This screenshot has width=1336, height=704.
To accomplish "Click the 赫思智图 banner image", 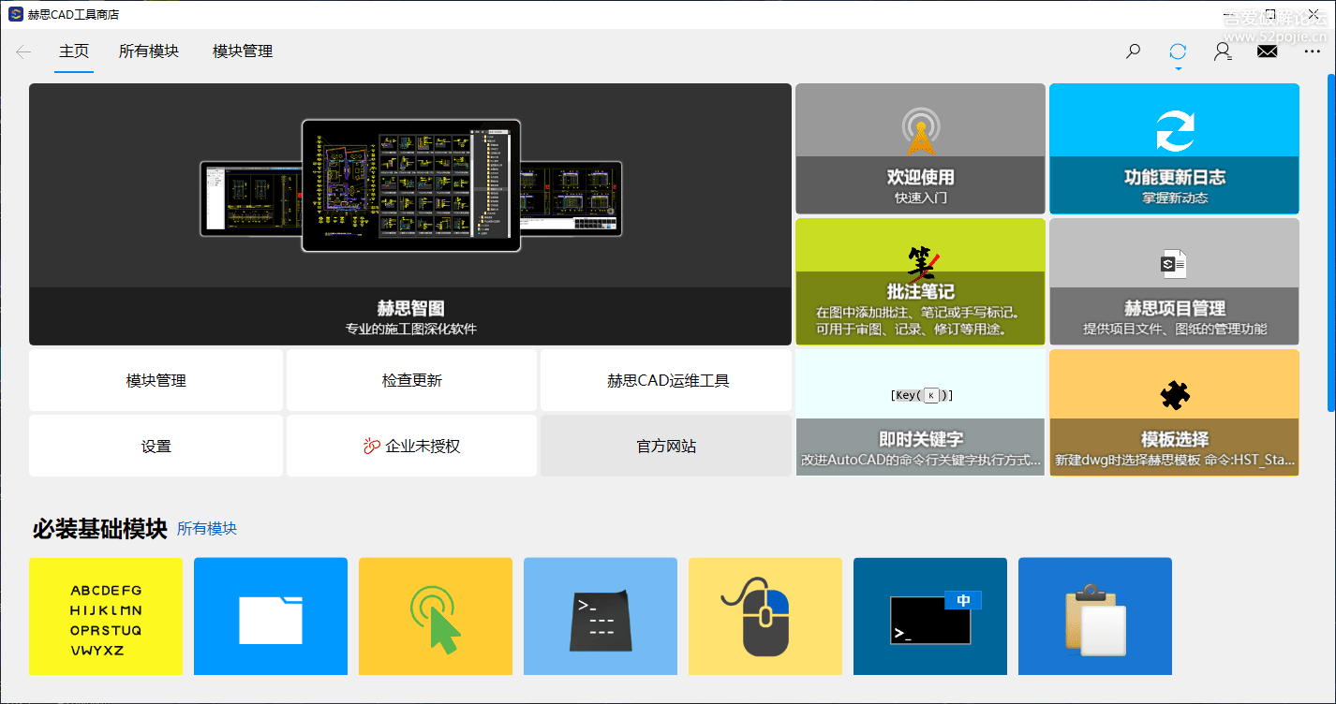I will click(410, 214).
